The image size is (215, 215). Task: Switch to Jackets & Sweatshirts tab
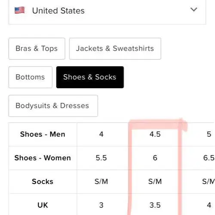(x=115, y=49)
